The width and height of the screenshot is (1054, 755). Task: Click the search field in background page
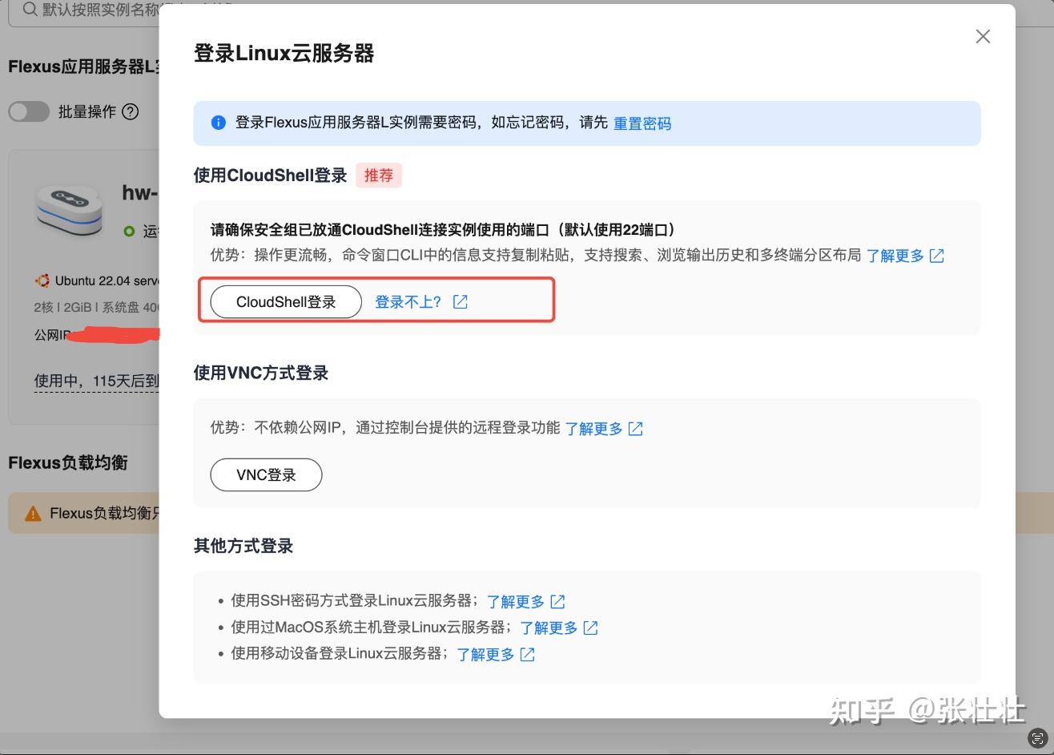point(84,11)
